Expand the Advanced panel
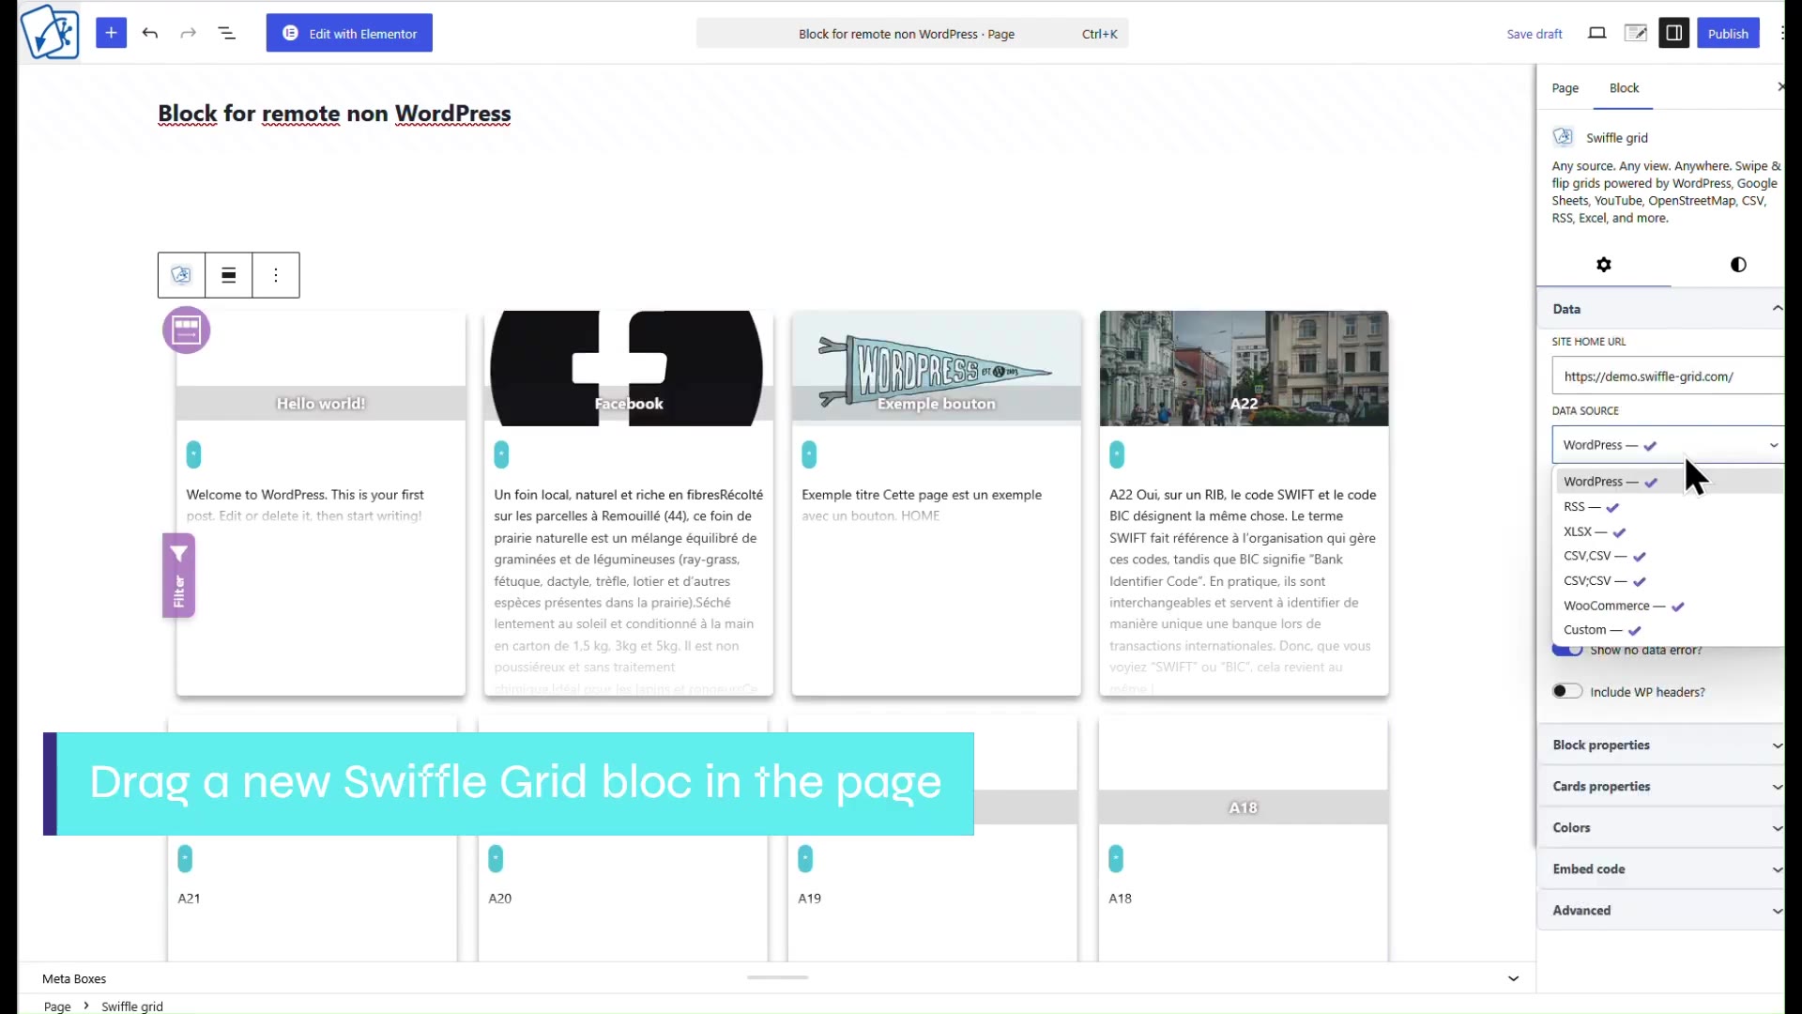The height and width of the screenshot is (1014, 1802). 1660,910
